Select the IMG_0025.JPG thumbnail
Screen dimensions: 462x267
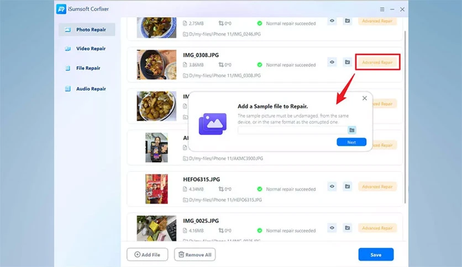click(156, 228)
